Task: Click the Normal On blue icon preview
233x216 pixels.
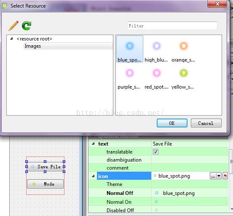Action: [x=156, y=202]
